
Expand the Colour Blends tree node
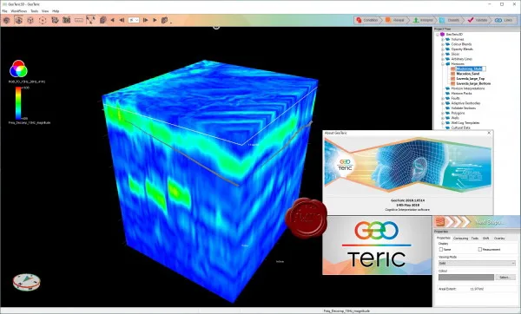pos(443,44)
